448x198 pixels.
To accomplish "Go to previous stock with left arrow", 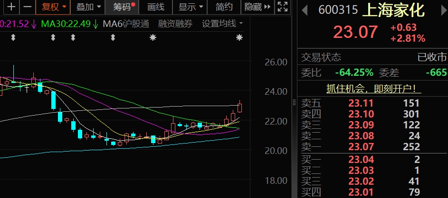I will [305, 9].
